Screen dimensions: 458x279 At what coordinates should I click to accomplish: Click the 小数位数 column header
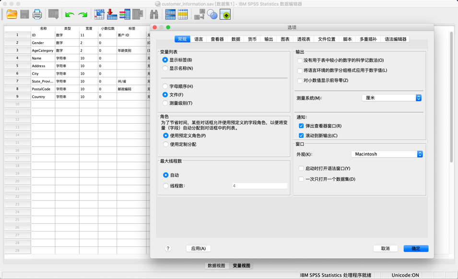pyautogui.click(x=107, y=28)
